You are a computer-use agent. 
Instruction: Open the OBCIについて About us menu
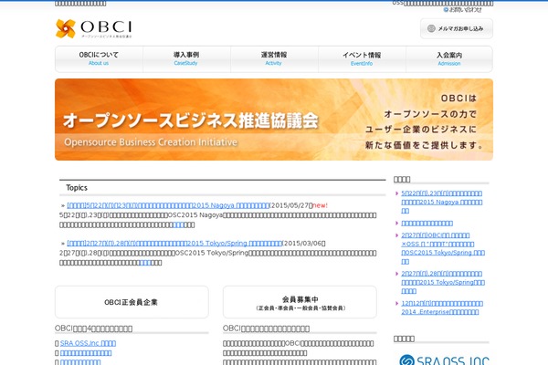point(99,58)
